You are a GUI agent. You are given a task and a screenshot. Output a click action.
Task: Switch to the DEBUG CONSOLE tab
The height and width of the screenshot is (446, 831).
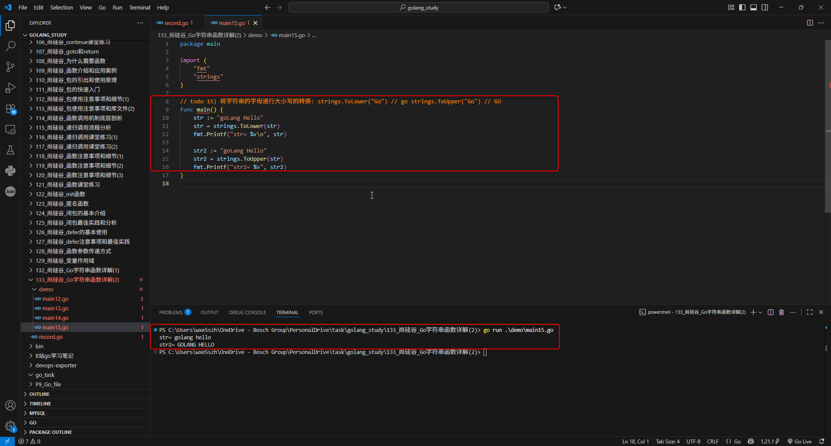248,312
